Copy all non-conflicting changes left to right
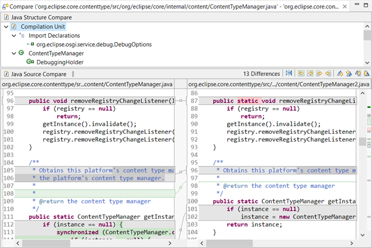Image resolution: width=372 pixels, height=248 pixels. click(301, 74)
